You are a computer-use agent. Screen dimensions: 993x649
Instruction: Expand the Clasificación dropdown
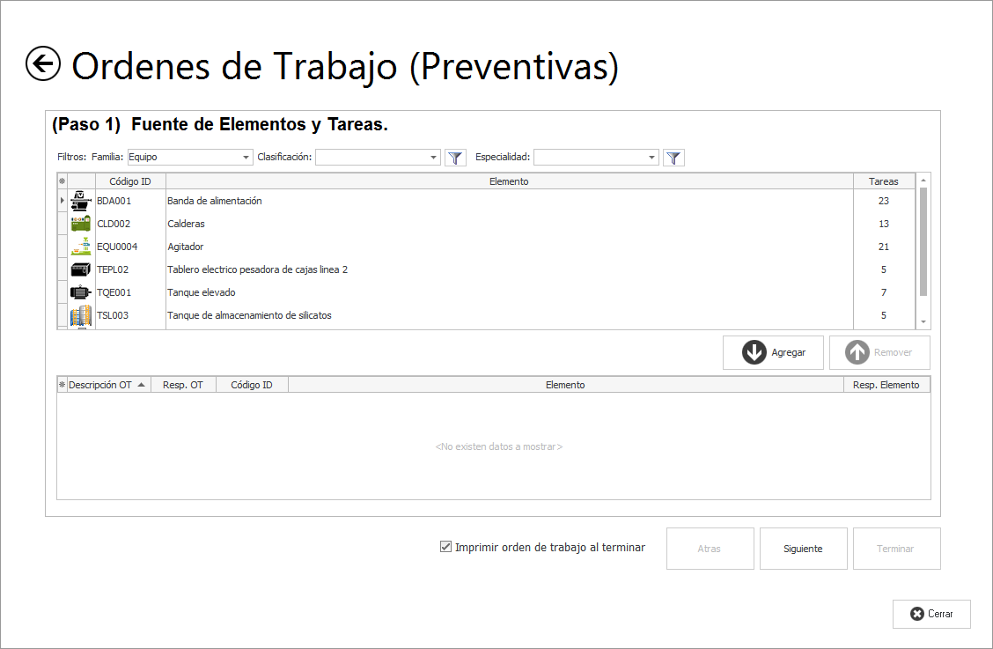[433, 158]
